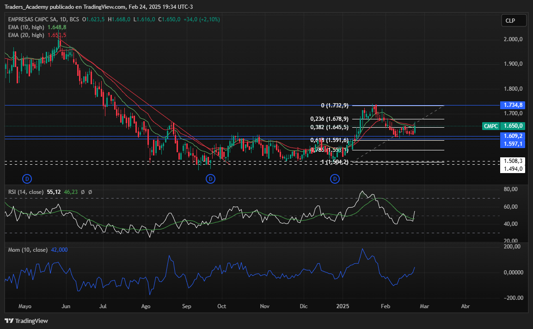The width and height of the screenshot is (533, 329).
Task: Click the 1.900,0 price axis label
Action: [513, 64]
